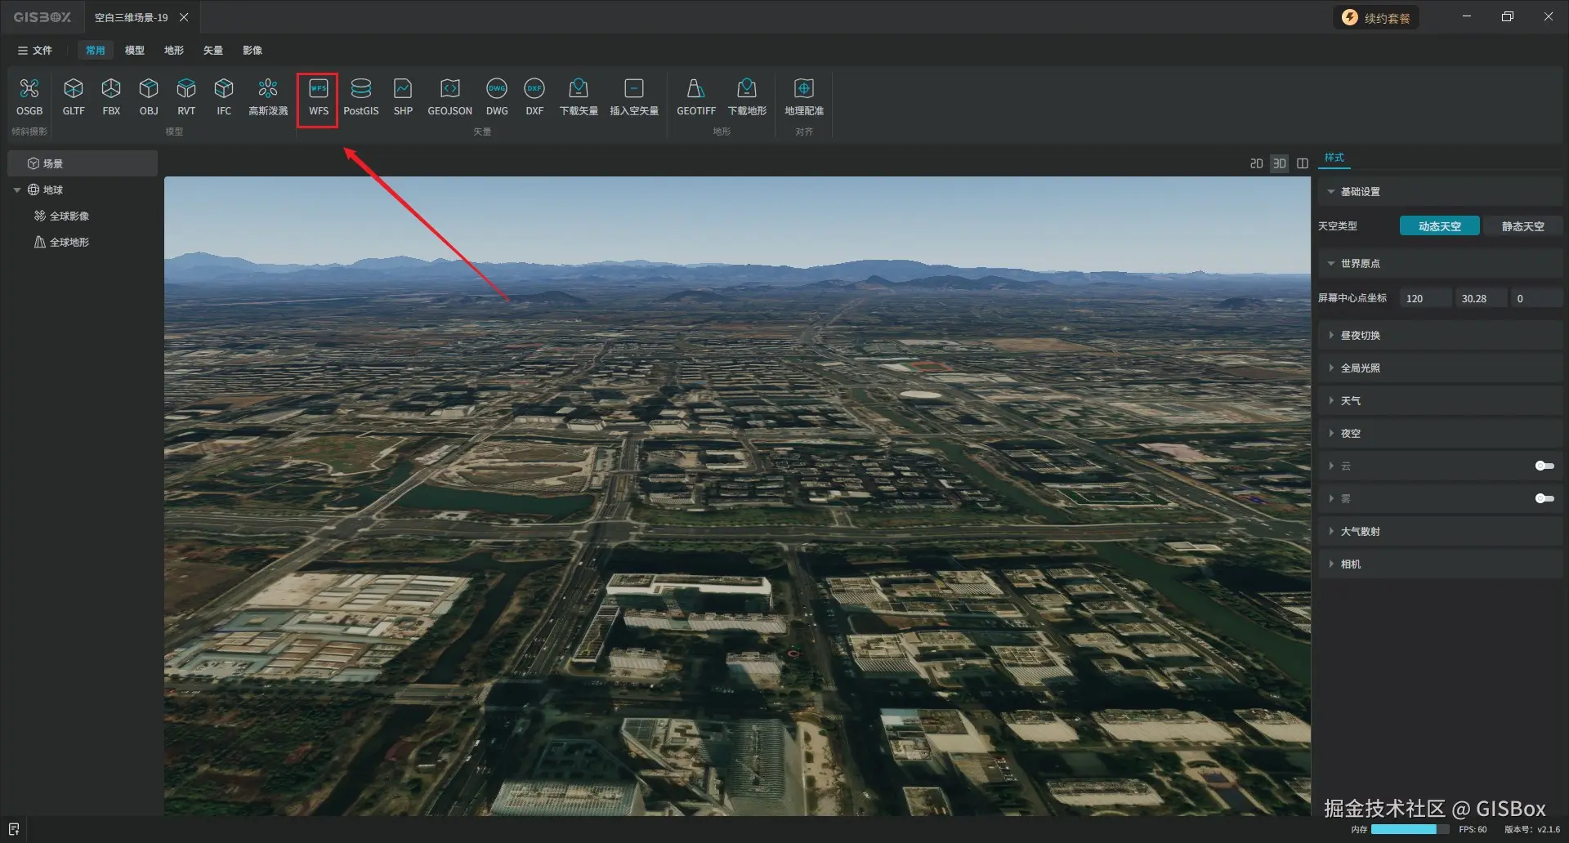The width and height of the screenshot is (1569, 843).
Task: Expand the 天气 weather section
Action: tap(1440, 400)
